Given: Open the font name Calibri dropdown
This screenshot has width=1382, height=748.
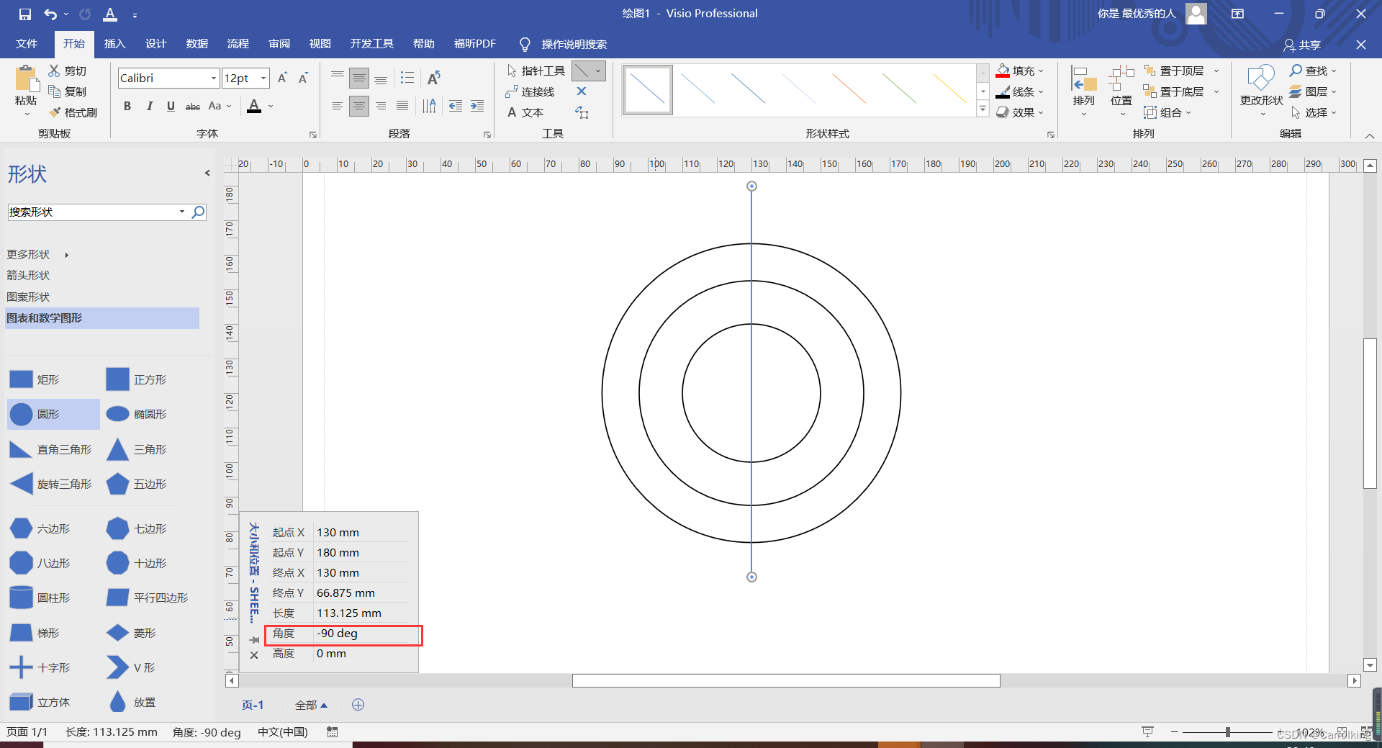Looking at the screenshot, I should tap(214, 78).
